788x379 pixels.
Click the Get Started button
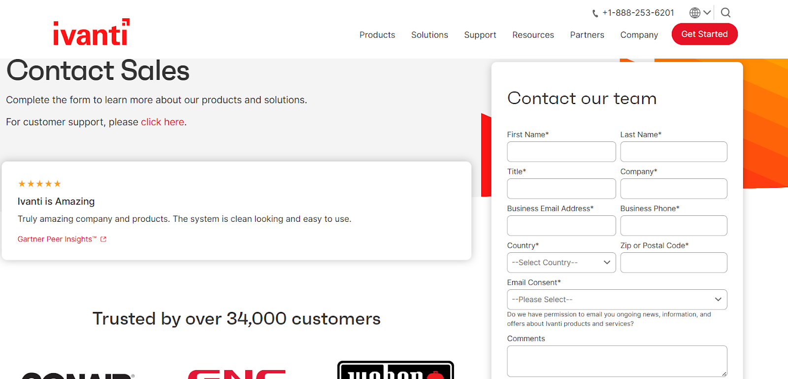[x=705, y=34]
